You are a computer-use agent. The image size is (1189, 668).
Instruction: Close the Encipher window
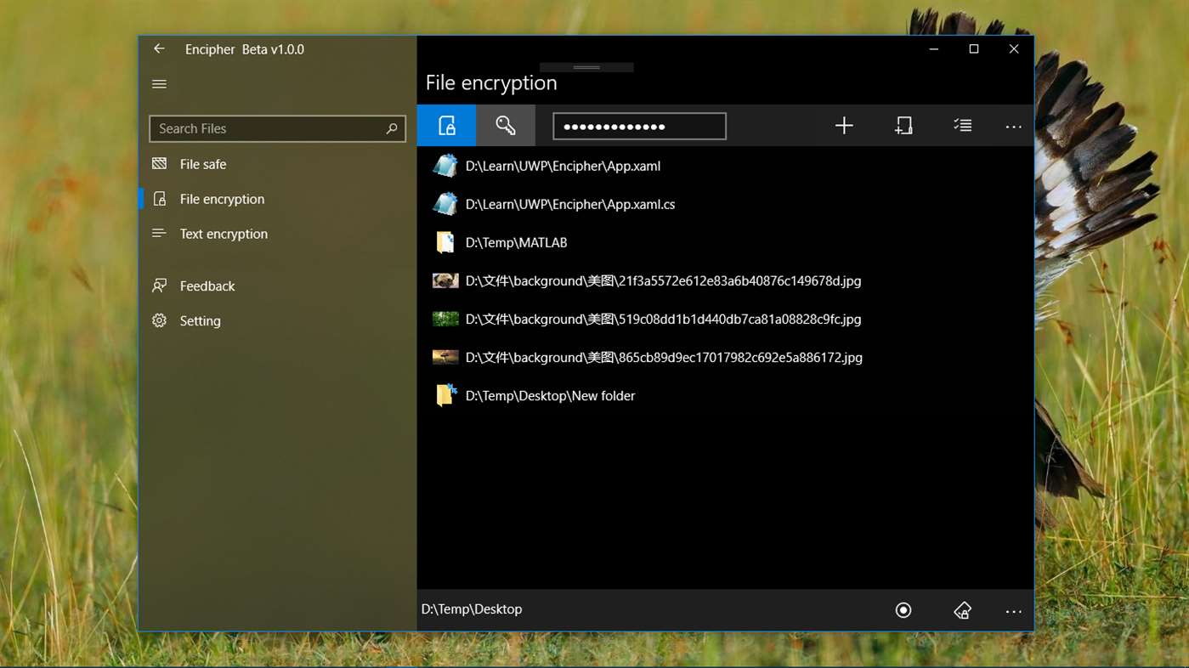[1014, 49]
